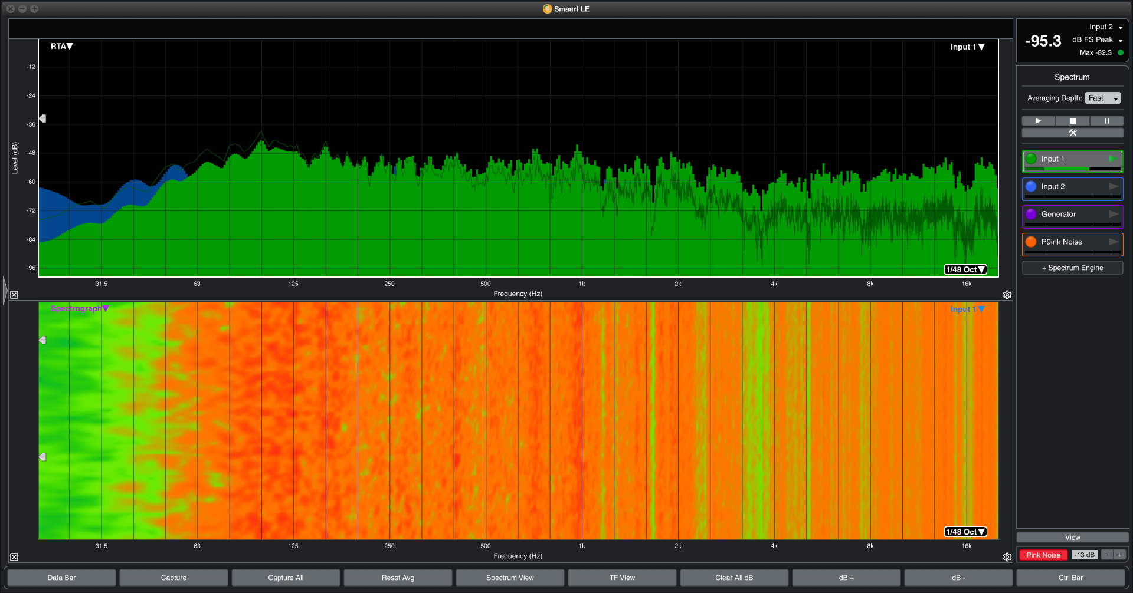
Task: Toggle the Pink Noise generator on/off
Action: 1043,555
